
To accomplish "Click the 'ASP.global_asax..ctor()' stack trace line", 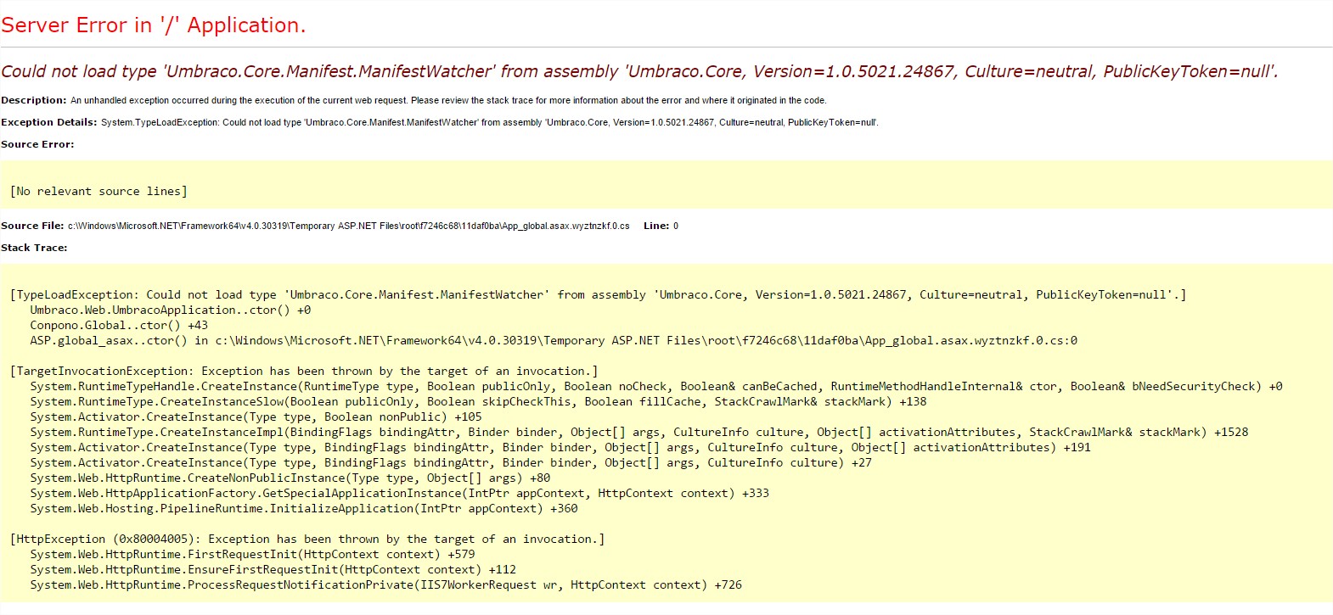I will point(554,341).
